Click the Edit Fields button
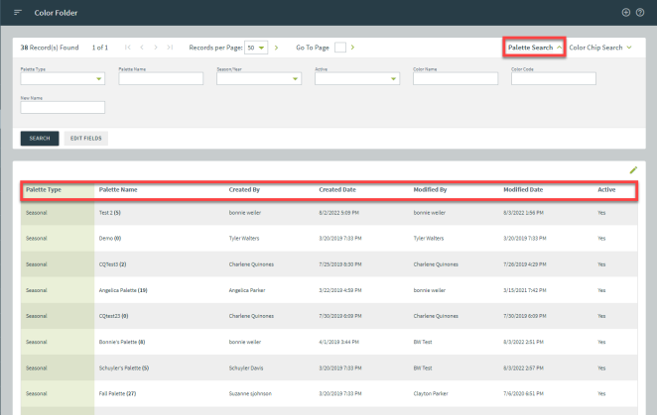The width and height of the screenshot is (657, 415). point(86,138)
